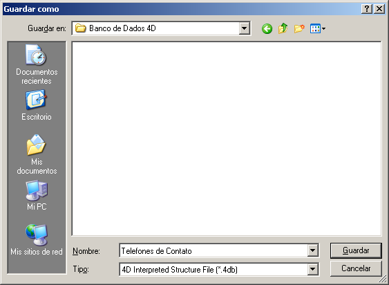Open Mis sitios de red
The width and height of the screenshot is (389, 285).
point(37,240)
